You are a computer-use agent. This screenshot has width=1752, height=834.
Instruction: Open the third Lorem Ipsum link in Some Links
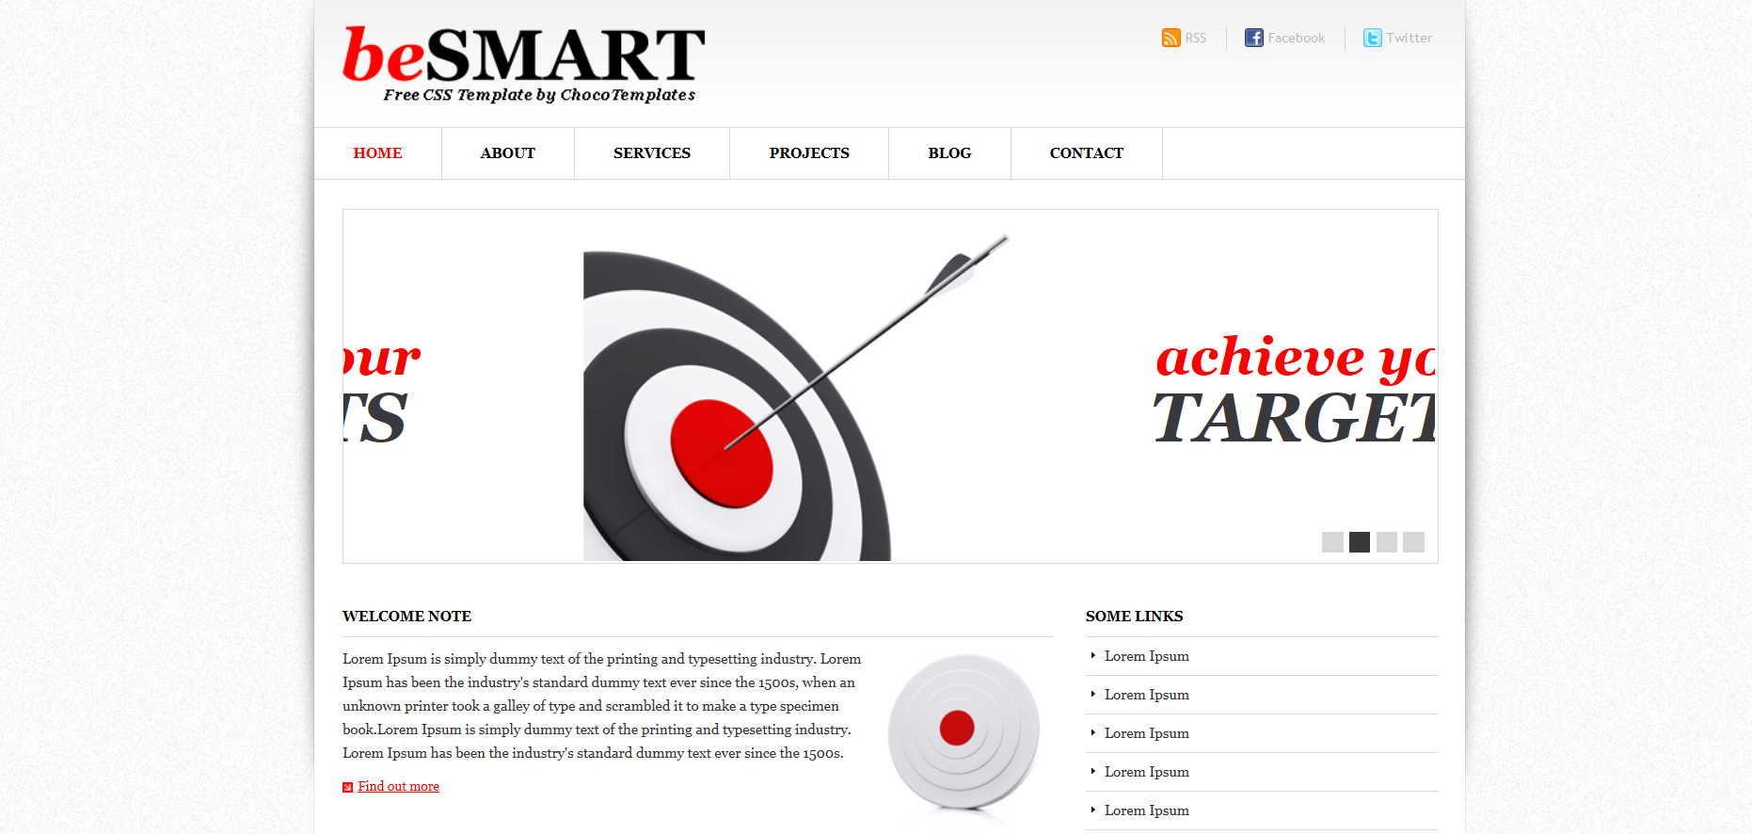click(x=1146, y=733)
